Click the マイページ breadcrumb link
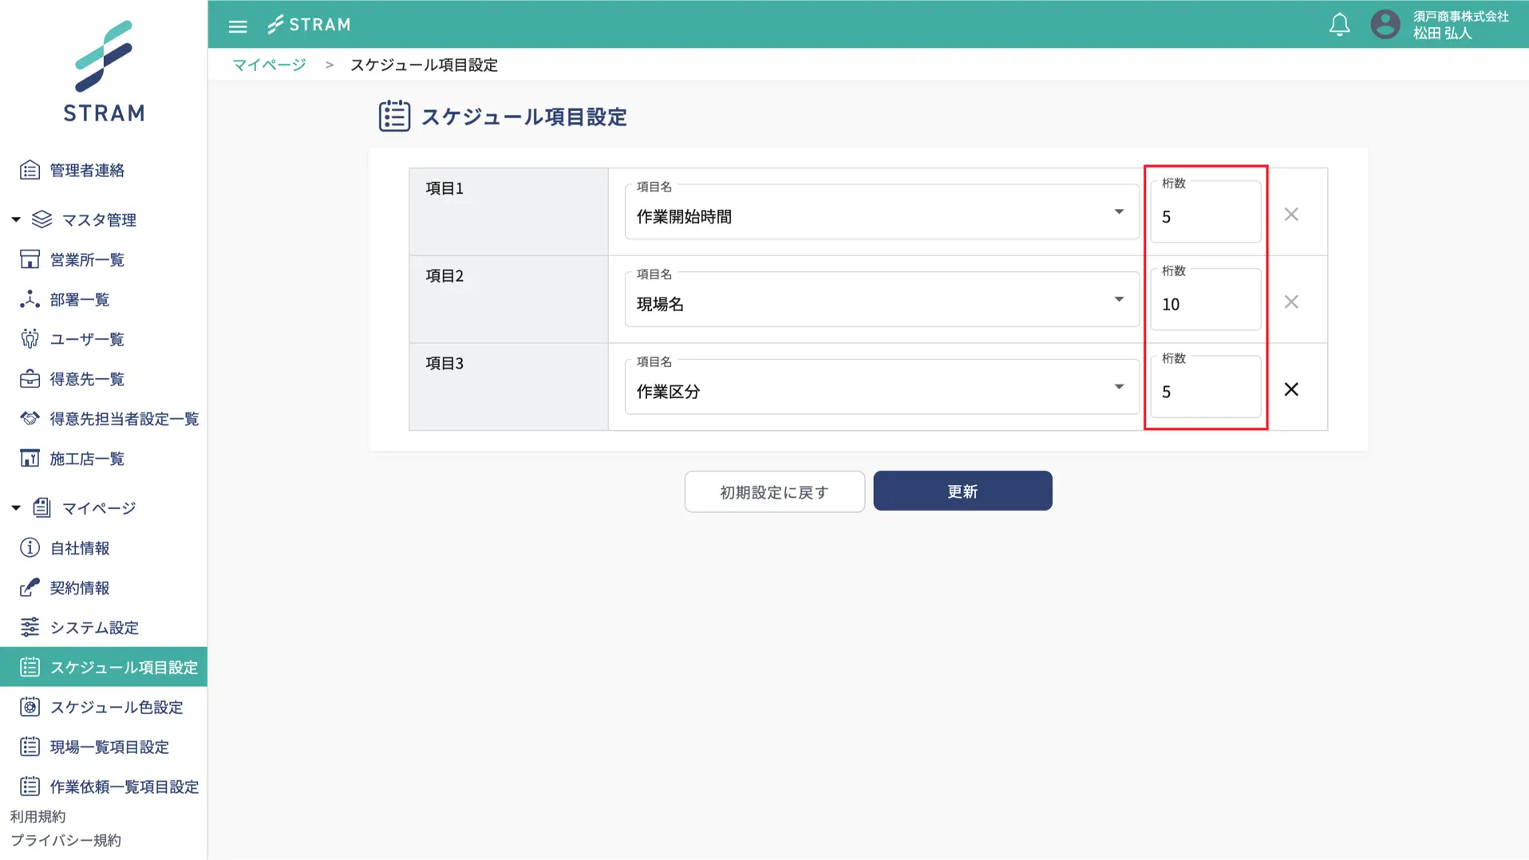This screenshot has width=1529, height=860. tap(269, 65)
